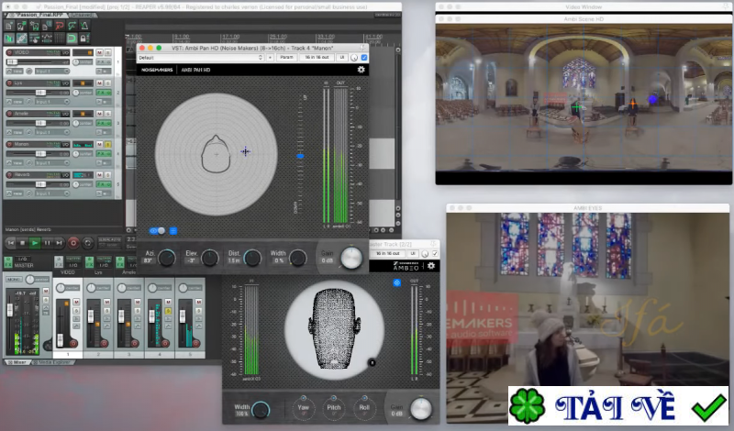The width and height of the screenshot is (734, 431).
Task: Toggle the Ambi Pan HD bypass checkbox
Action: [364, 57]
